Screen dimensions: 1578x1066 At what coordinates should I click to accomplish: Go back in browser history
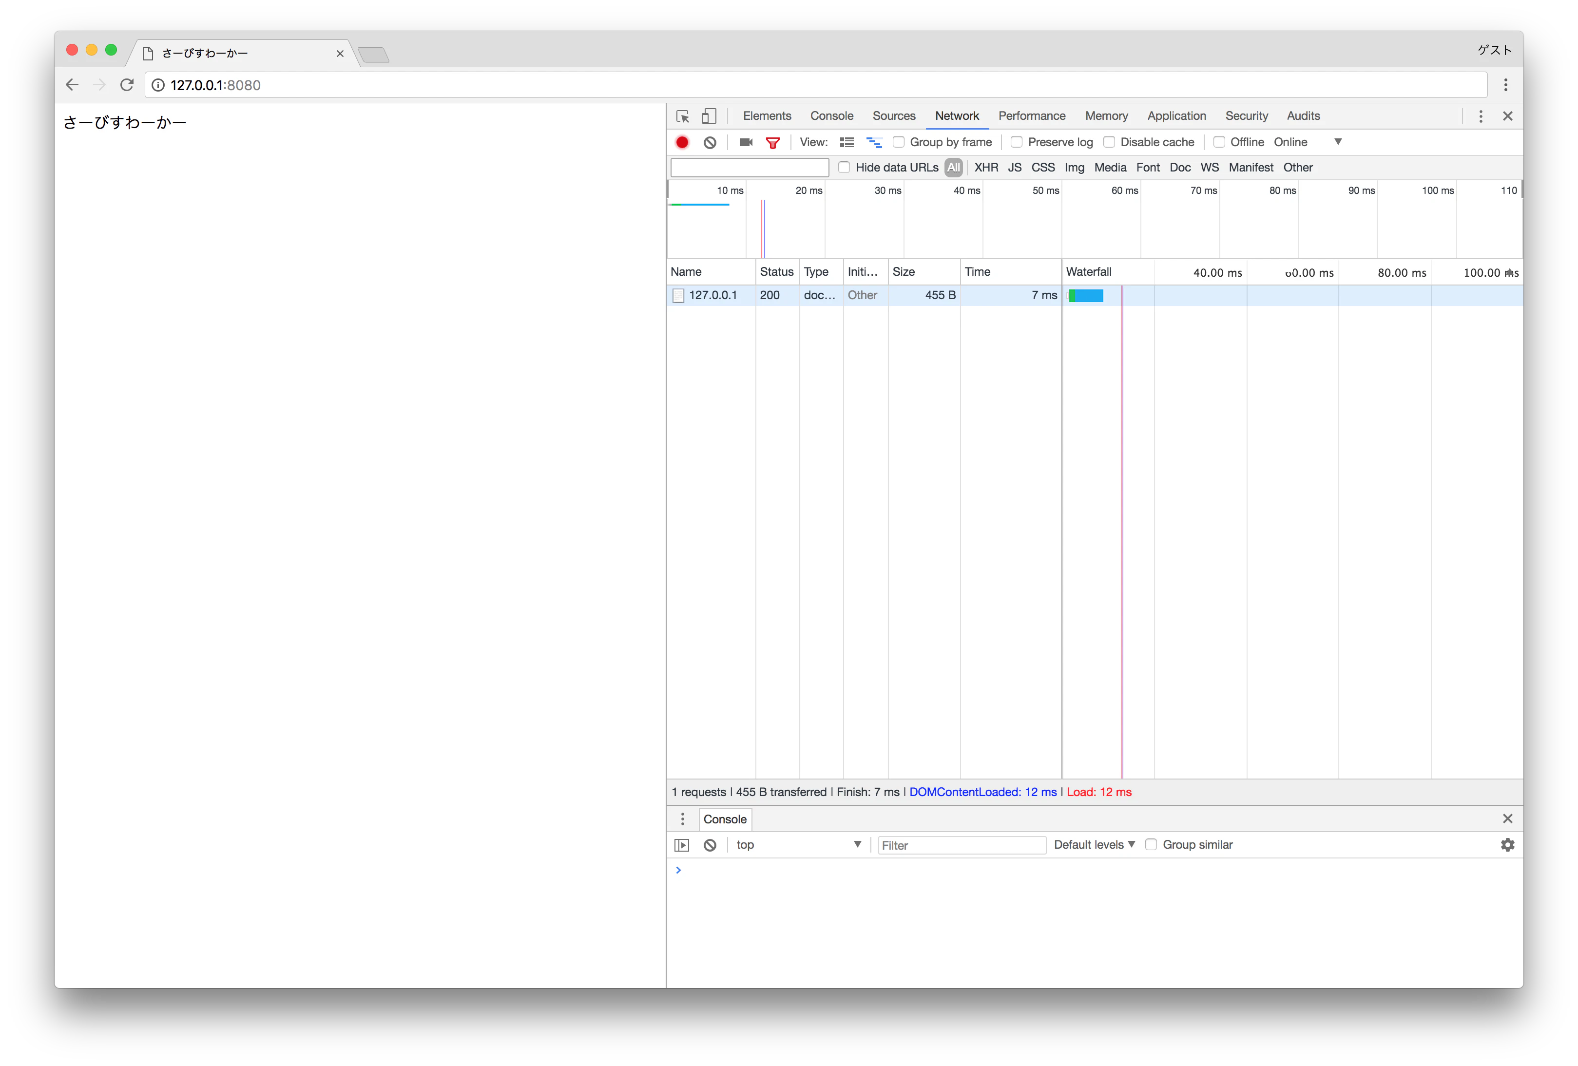tap(72, 85)
